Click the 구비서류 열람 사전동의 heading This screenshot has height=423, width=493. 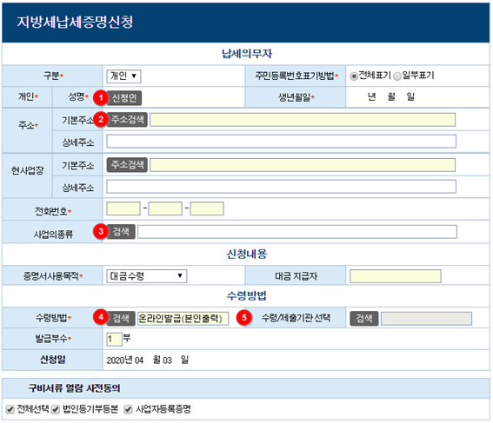[75, 388]
